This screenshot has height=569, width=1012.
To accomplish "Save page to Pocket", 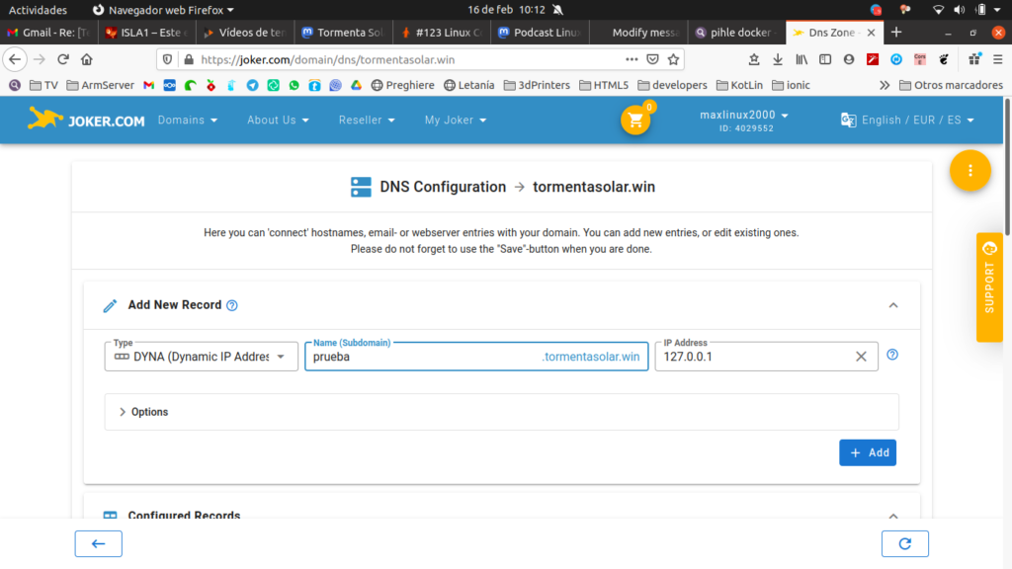I will click(652, 59).
